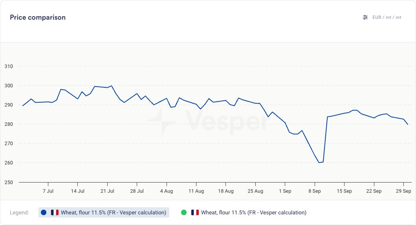
Task: Click the blue dot in the legend
Action: 44,212
